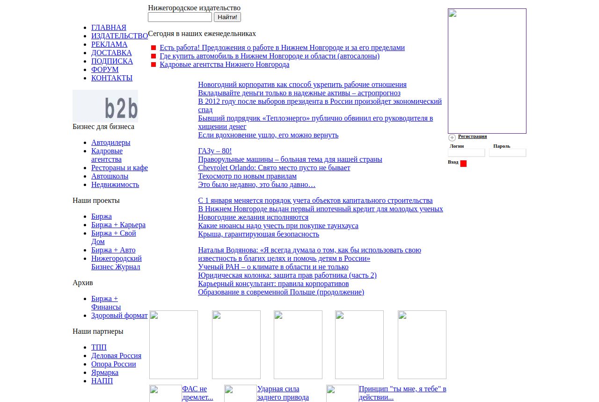The image size is (599, 402).
Task: Open the 'Опора России' partner link
Action: pos(114,364)
